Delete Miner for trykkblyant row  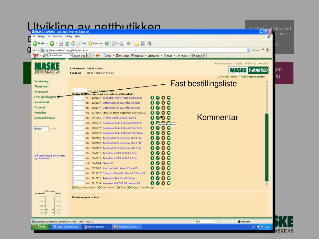pyautogui.click(x=163, y=168)
